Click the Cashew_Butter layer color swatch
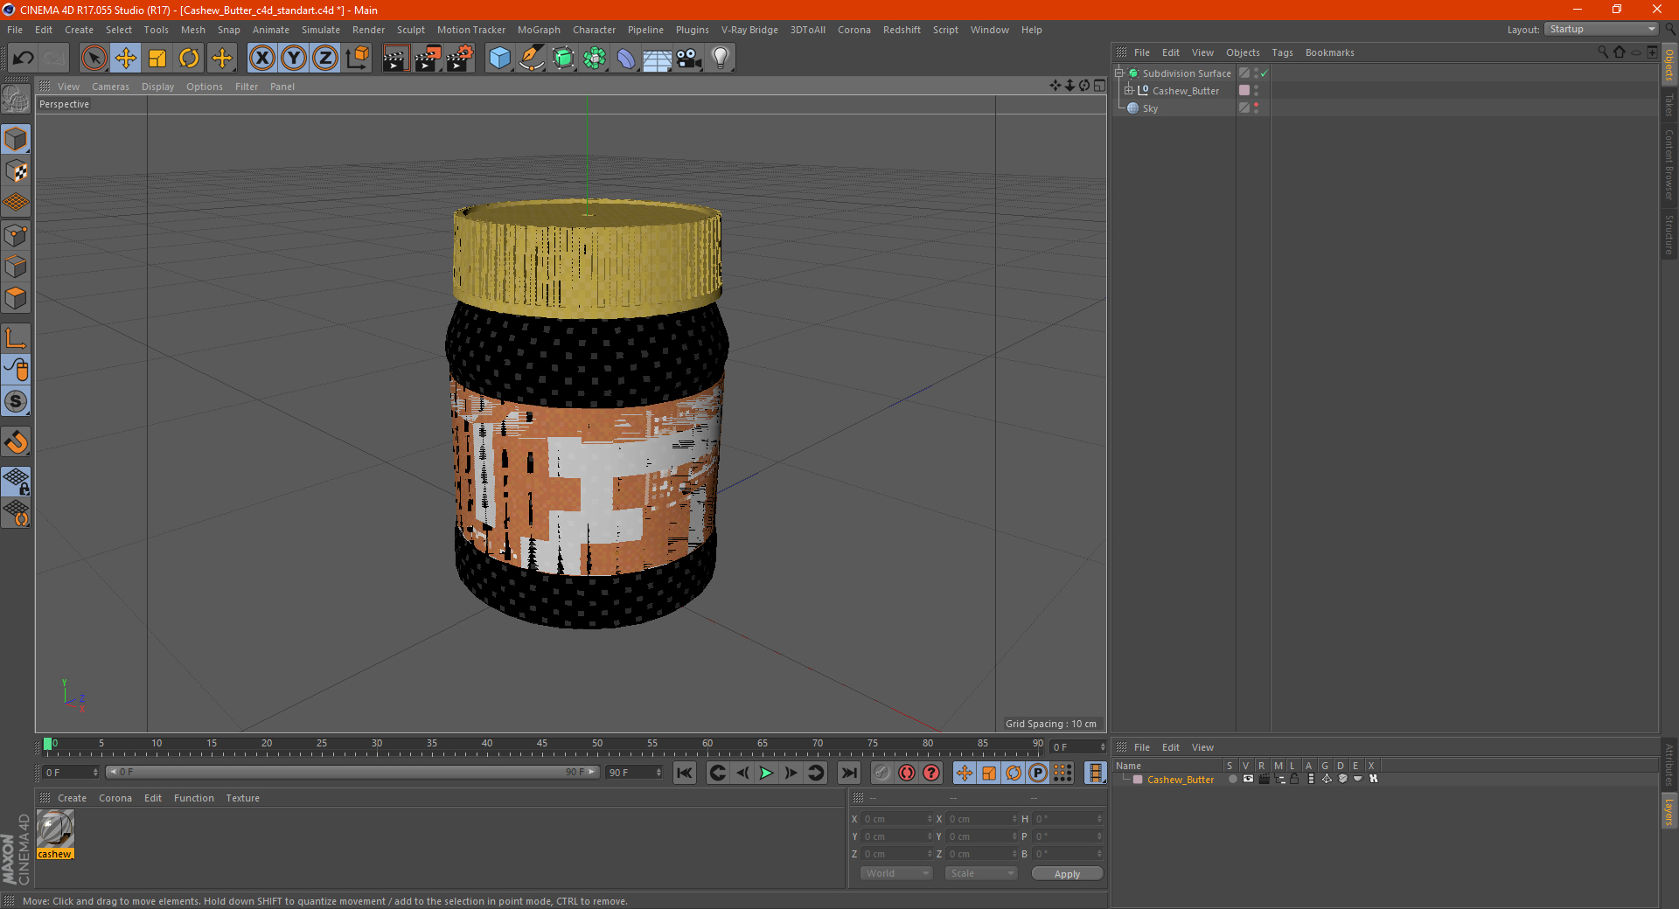 1138,780
